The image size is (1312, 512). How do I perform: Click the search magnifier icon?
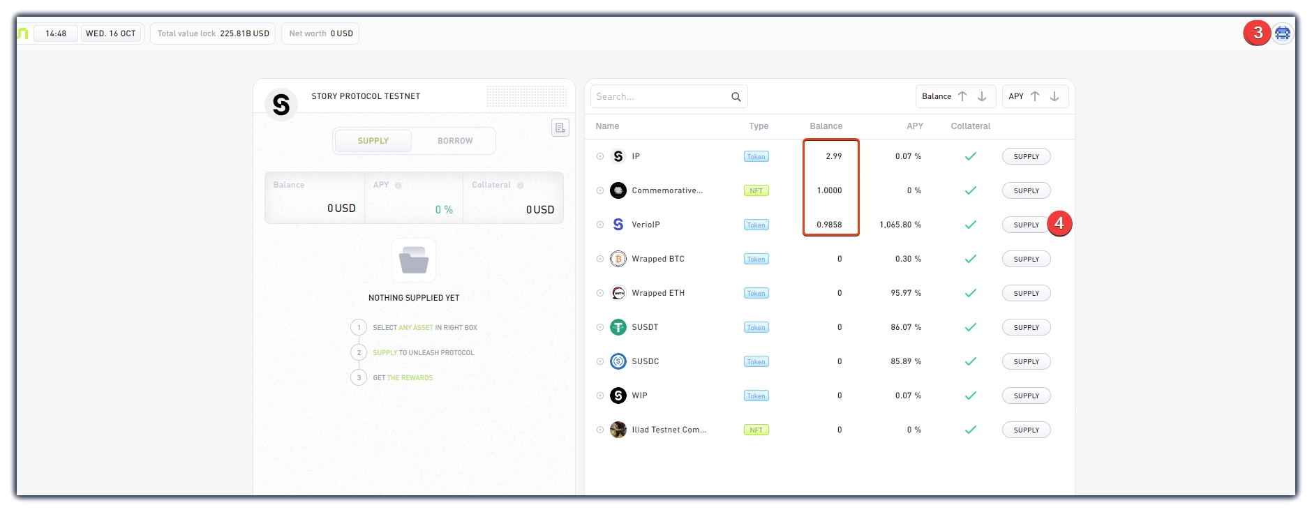point(736,97)
